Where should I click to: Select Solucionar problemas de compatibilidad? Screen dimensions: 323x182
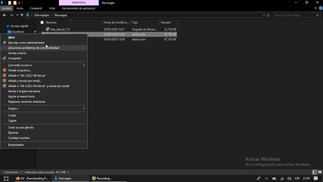pyautogui.click(x=34, y=48)
